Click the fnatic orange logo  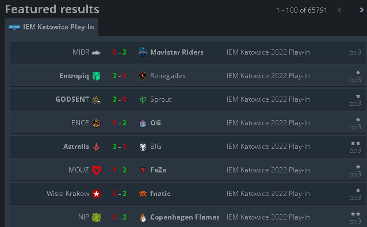[143, 194]
